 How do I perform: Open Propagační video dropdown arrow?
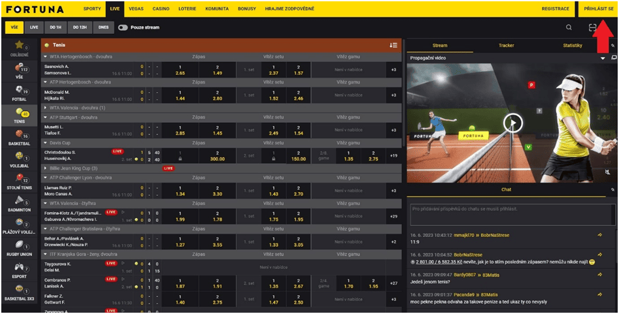pyautogui.click(x=603, y=58)
